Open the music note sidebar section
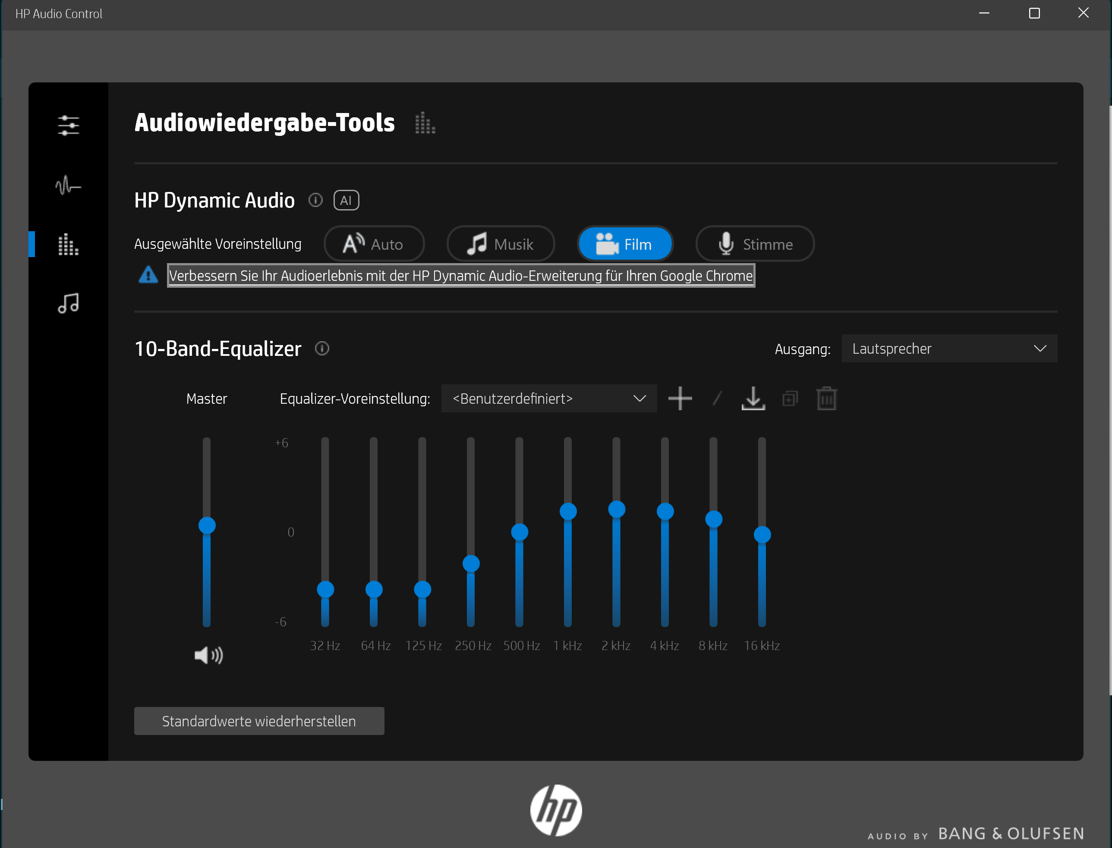The image size is (1112, 848). tap(68, 303)
